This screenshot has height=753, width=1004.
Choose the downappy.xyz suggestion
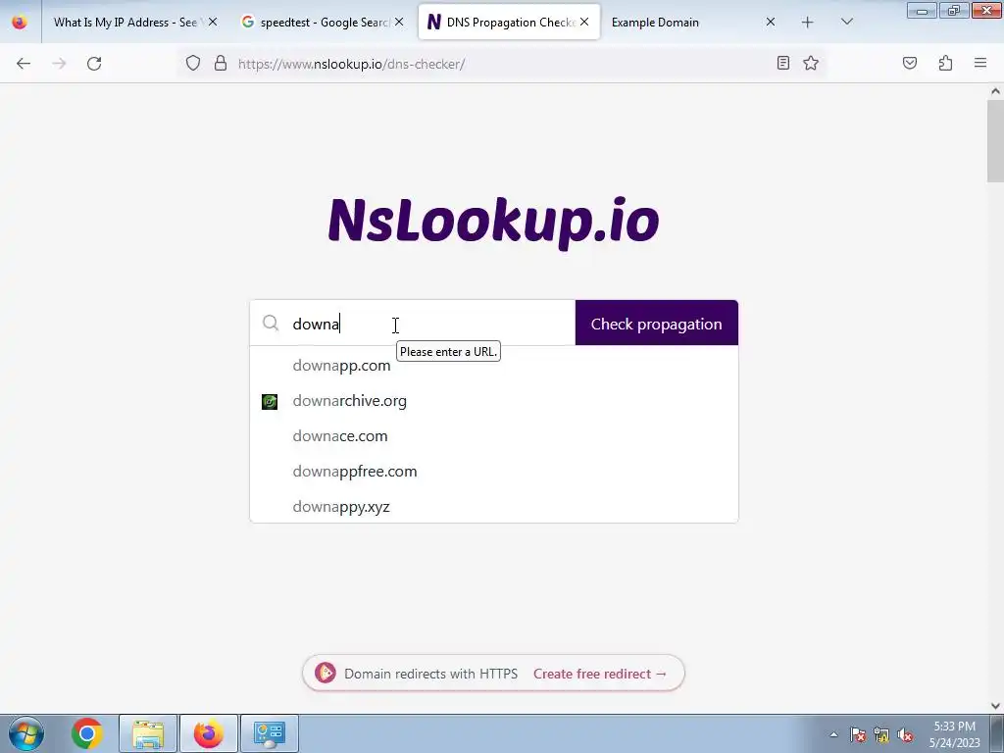point(494,507)
